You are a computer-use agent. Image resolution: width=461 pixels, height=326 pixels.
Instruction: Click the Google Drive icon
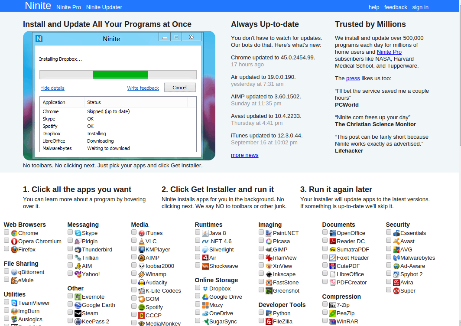[x=205, y=297]
